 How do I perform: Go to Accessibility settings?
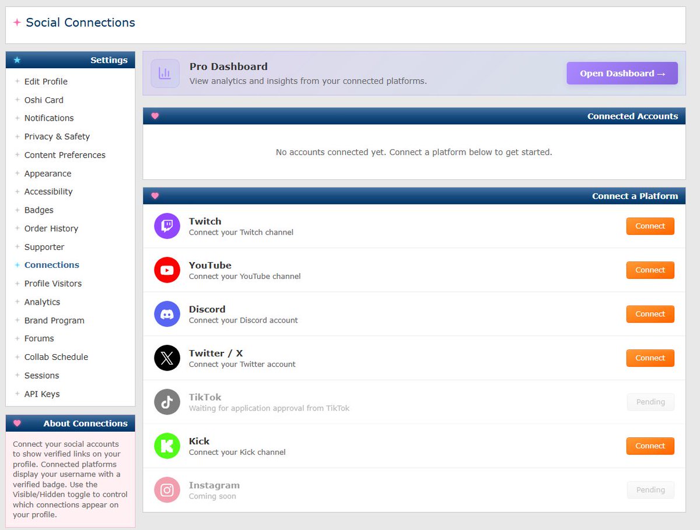tap(48, 192)
